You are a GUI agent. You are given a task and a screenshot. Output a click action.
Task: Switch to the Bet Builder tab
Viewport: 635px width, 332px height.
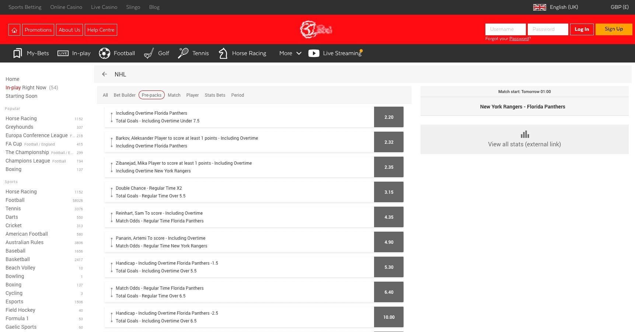pyautogui.click(x=125, y=95)
